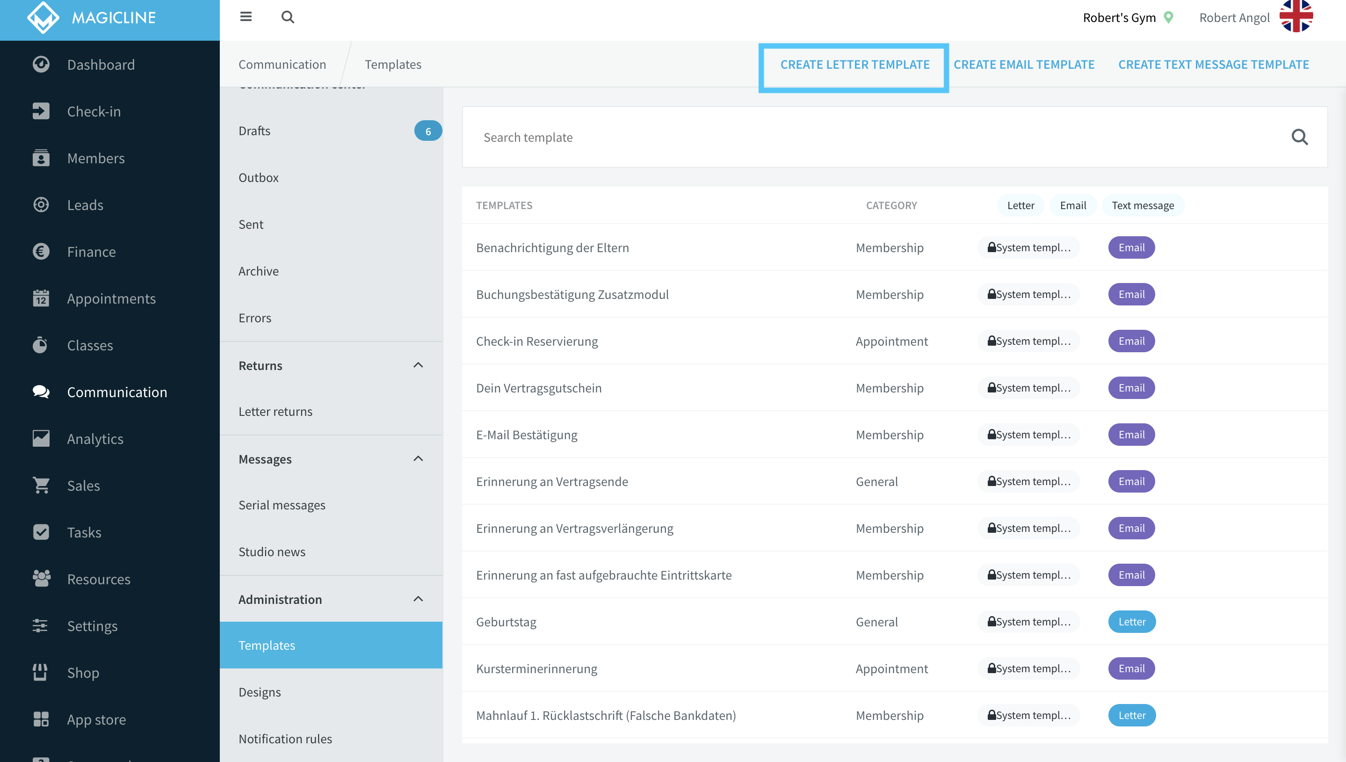Open Finance via the euro icon
Image resolution: width=1346 pixels, height=762 pixels.
[x=41, y=251]
